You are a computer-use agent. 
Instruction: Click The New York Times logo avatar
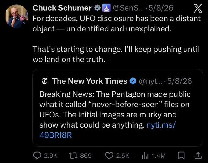(x=45, y=81)
